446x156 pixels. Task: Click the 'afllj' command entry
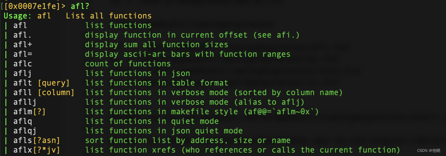[x=25, y=102]
